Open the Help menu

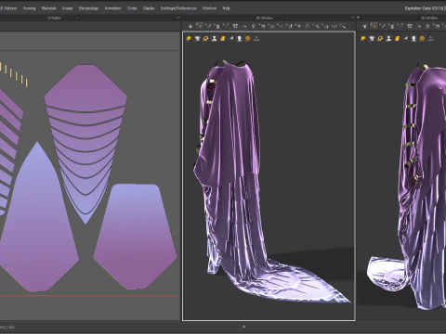(227, 8)
